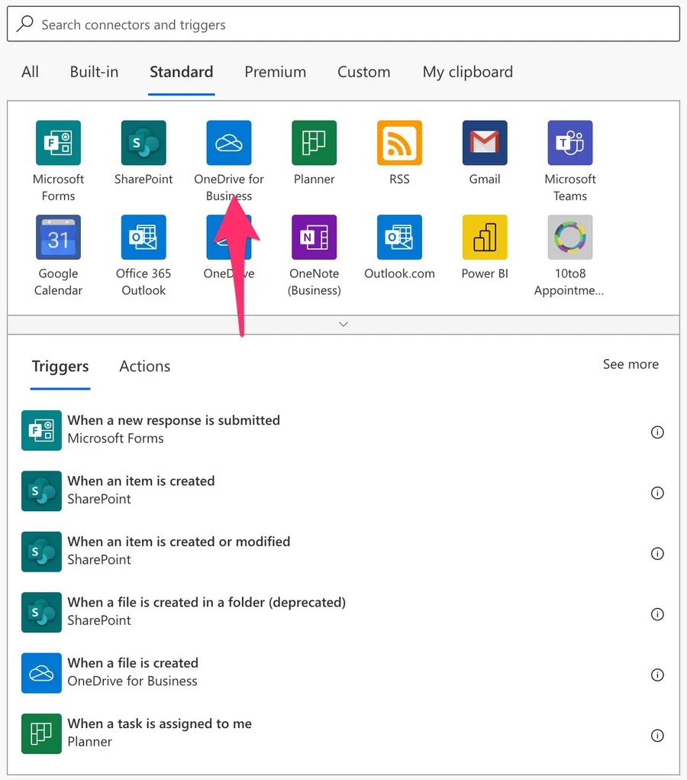Select 'When a task is assigned to me' trigger
The width and height of the screenshot is (687, 780).
pyautogui.click(x=159, y=732)
